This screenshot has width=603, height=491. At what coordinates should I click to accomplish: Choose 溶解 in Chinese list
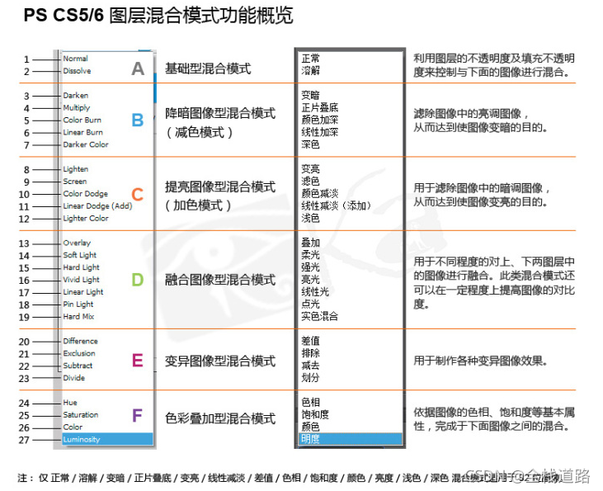(x=310, y=71)
